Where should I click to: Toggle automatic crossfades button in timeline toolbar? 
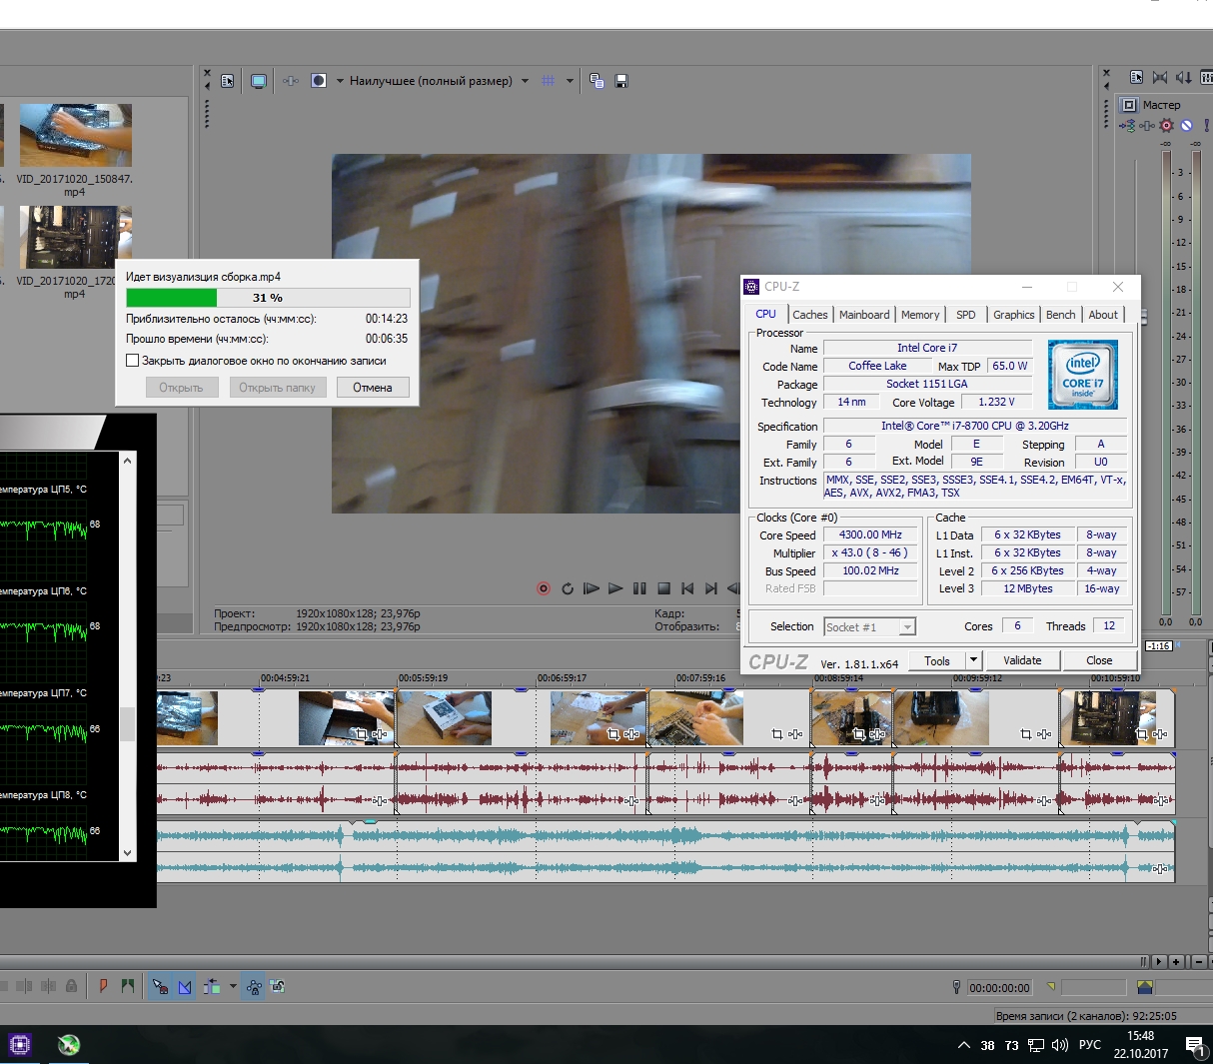pos(185,987)
